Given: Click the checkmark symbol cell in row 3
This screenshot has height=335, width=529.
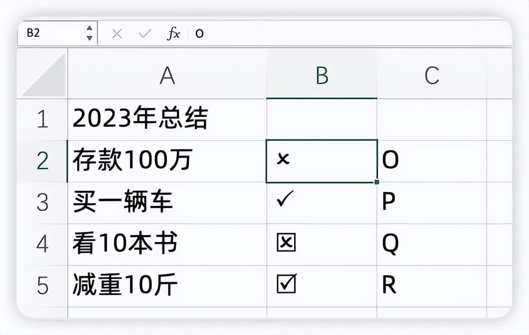Looking at the screenshot, I should [x=322, y=203].
